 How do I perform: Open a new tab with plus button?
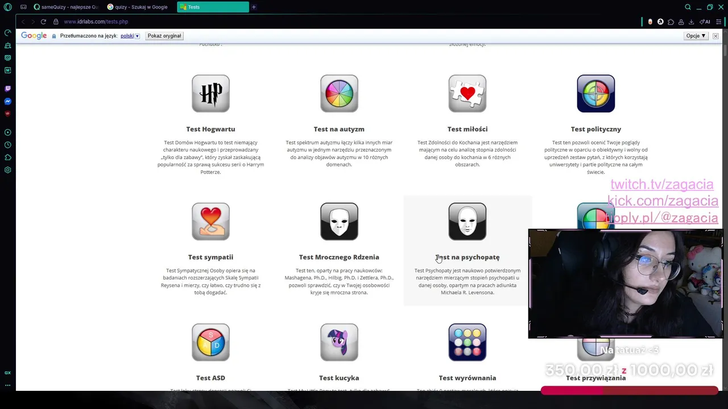[254, 7]
